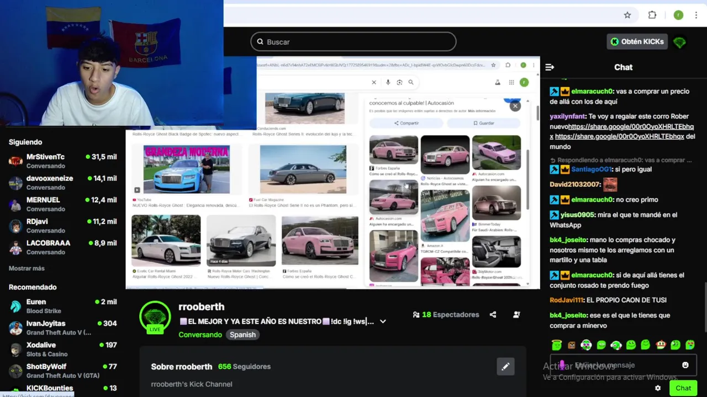Open the beach Rolls-Royce Fuel Car Magazine thumbnail
This screenshot has width=707, height=397.
pos(303,169)
